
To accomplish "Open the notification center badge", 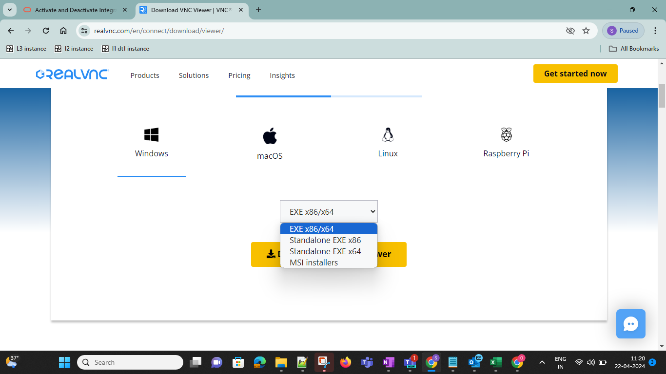I will (652, 362).
